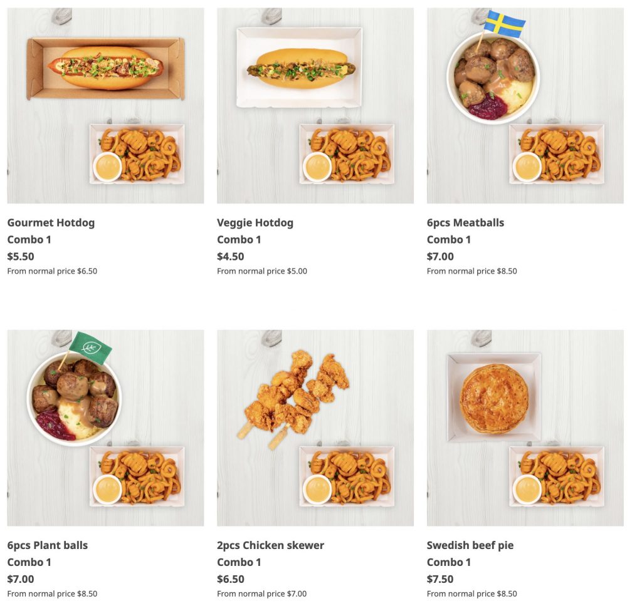
Task: Click the Veggie Hotdog title text
Action: click(255, 223)
